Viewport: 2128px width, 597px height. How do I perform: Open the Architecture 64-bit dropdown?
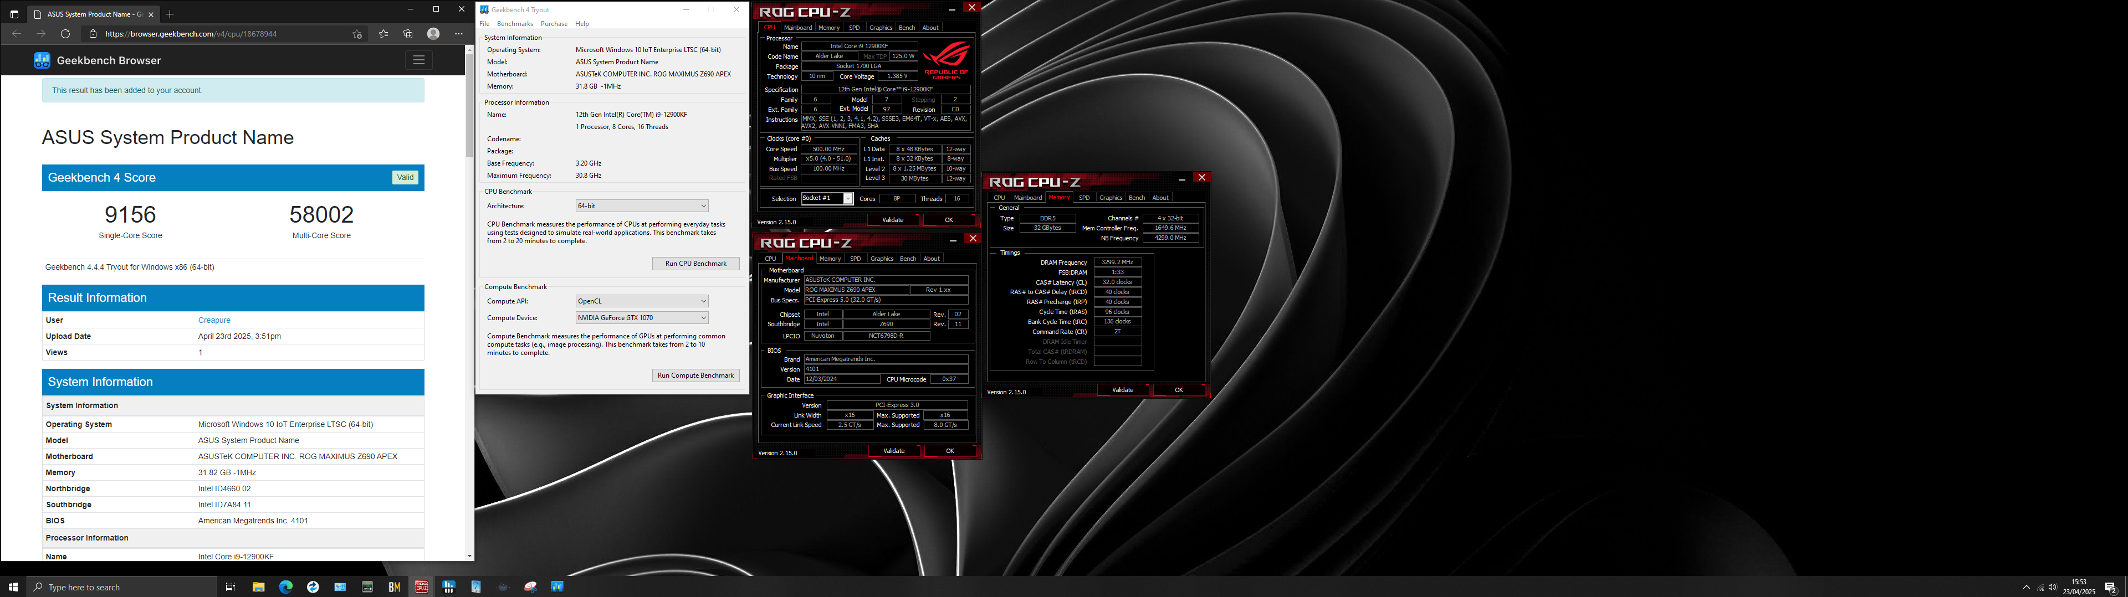[642, 205]
